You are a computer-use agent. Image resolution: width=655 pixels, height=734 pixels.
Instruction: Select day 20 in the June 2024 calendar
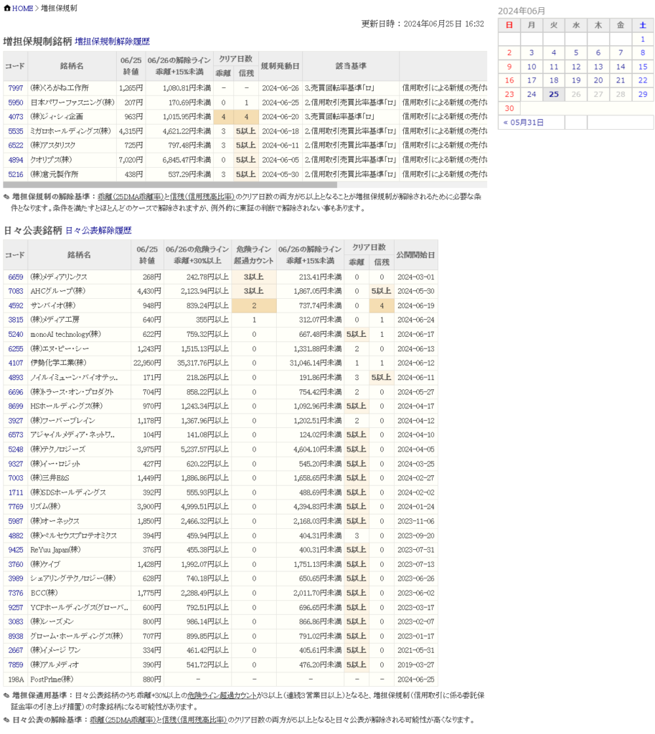(x=598, y=80)
